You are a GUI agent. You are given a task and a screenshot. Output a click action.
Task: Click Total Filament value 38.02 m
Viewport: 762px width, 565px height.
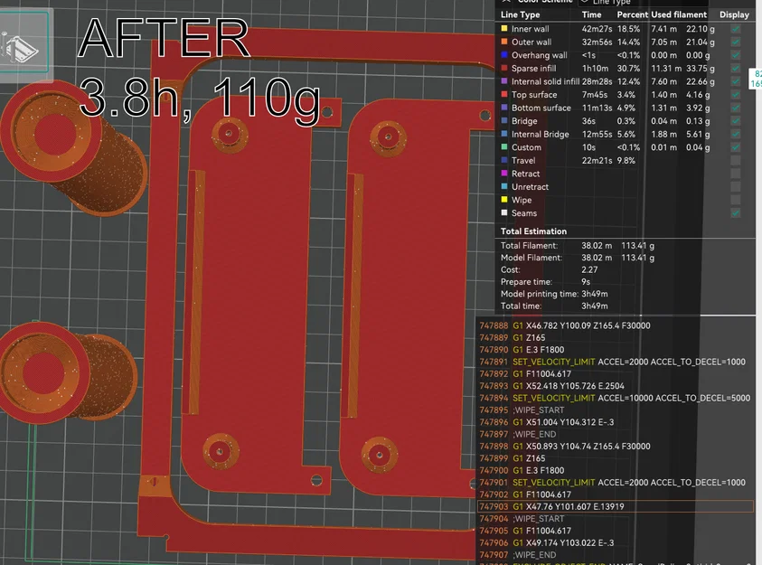pos(597,246)
